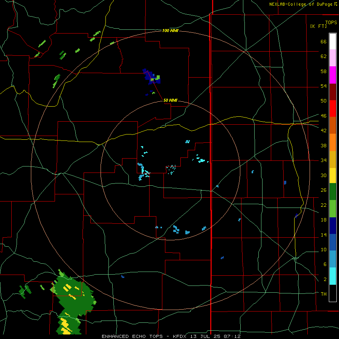
Task: Click the 07:12 timestamp
Action: 232,336
